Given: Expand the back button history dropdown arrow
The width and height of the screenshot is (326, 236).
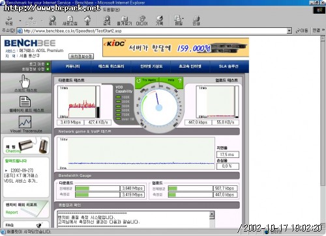Looking at the screenshot, I should (x=20, y=21).
